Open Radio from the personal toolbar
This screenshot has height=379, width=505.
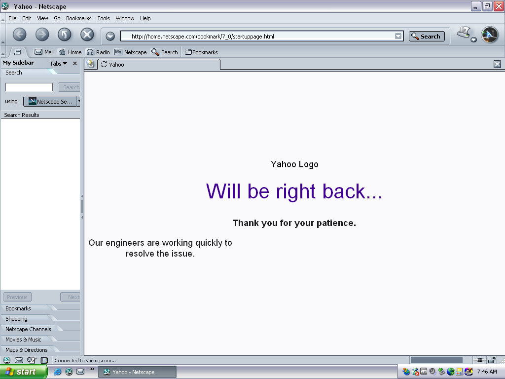(x=98, y=52)
